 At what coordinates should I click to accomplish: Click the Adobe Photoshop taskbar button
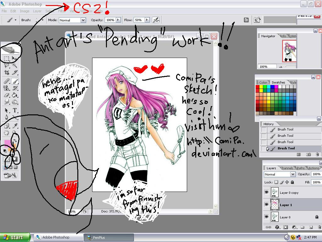(x=58, y=238)
